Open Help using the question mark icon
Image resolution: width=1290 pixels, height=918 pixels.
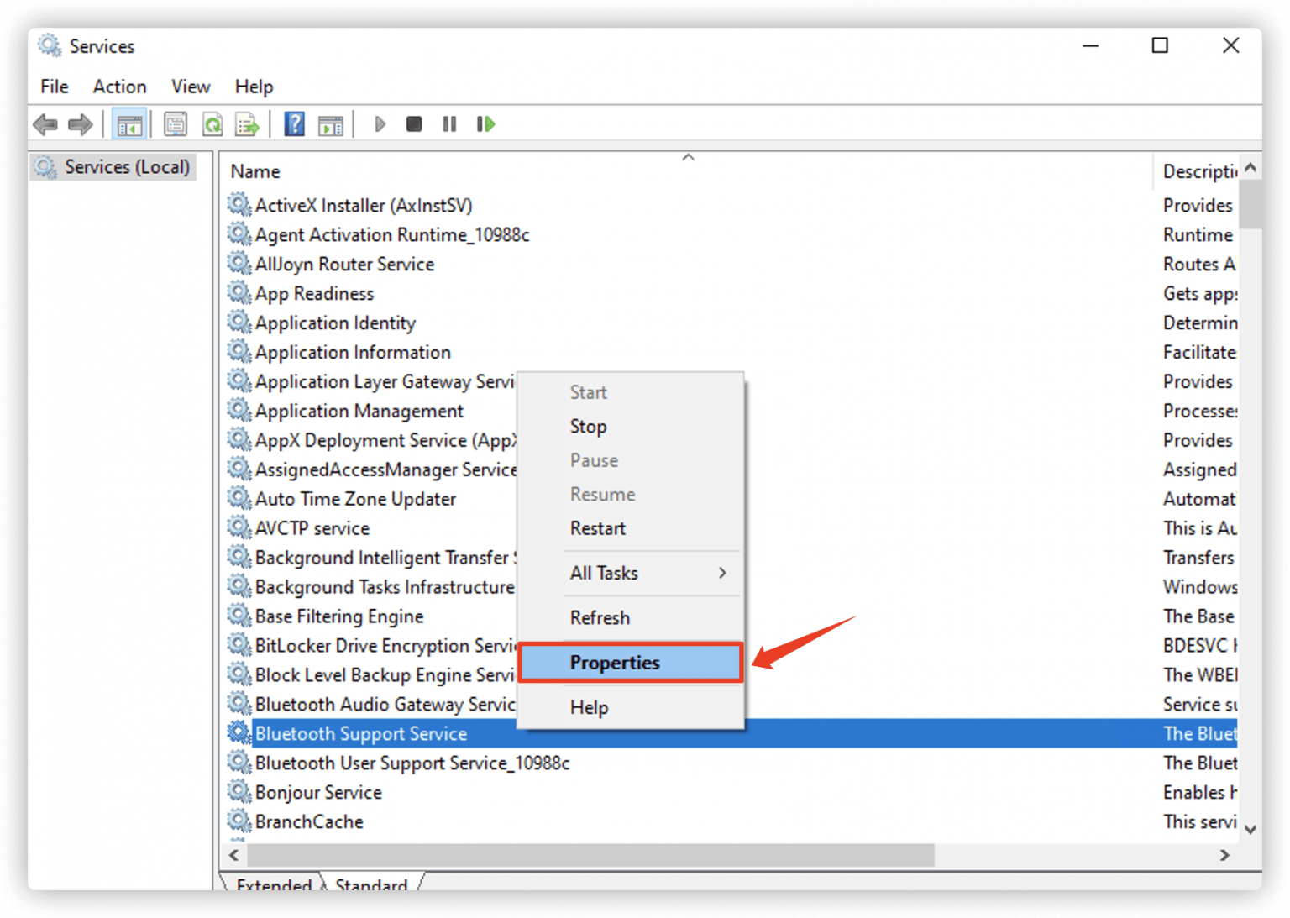click(295, 123)
